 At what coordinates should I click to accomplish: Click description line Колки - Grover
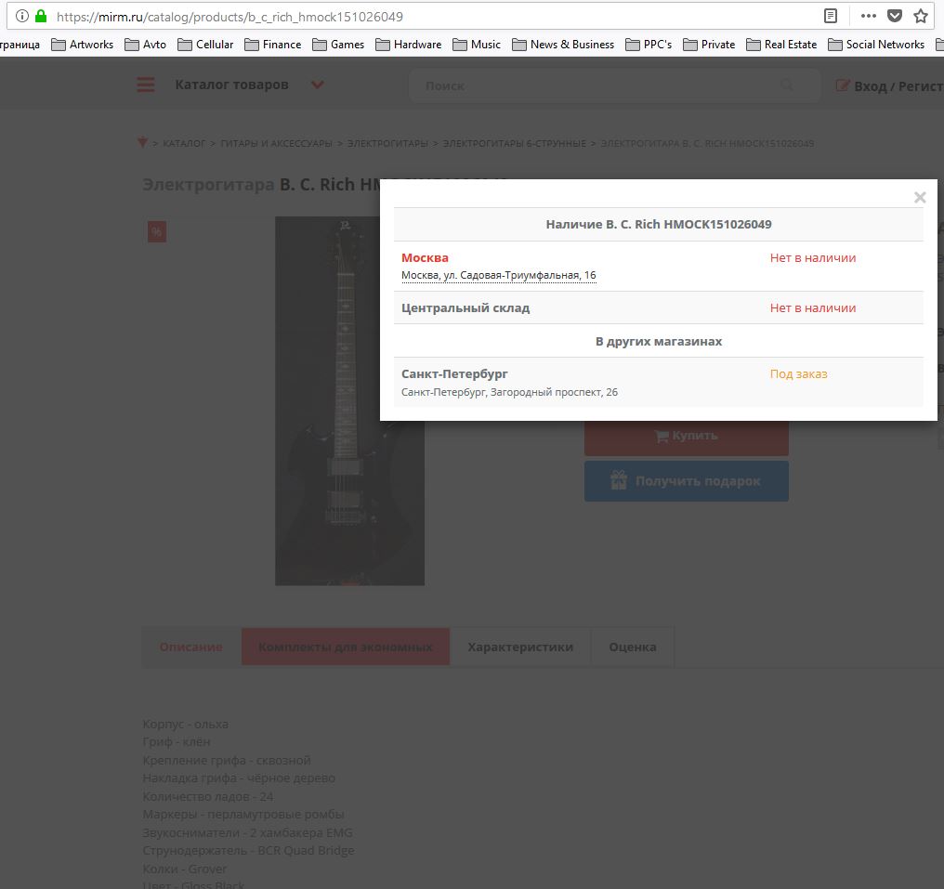coord(184,869)
